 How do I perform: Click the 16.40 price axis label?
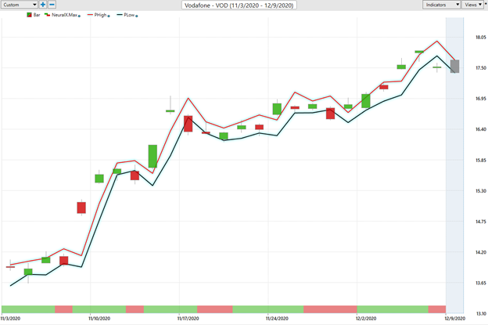click(480, 129)
